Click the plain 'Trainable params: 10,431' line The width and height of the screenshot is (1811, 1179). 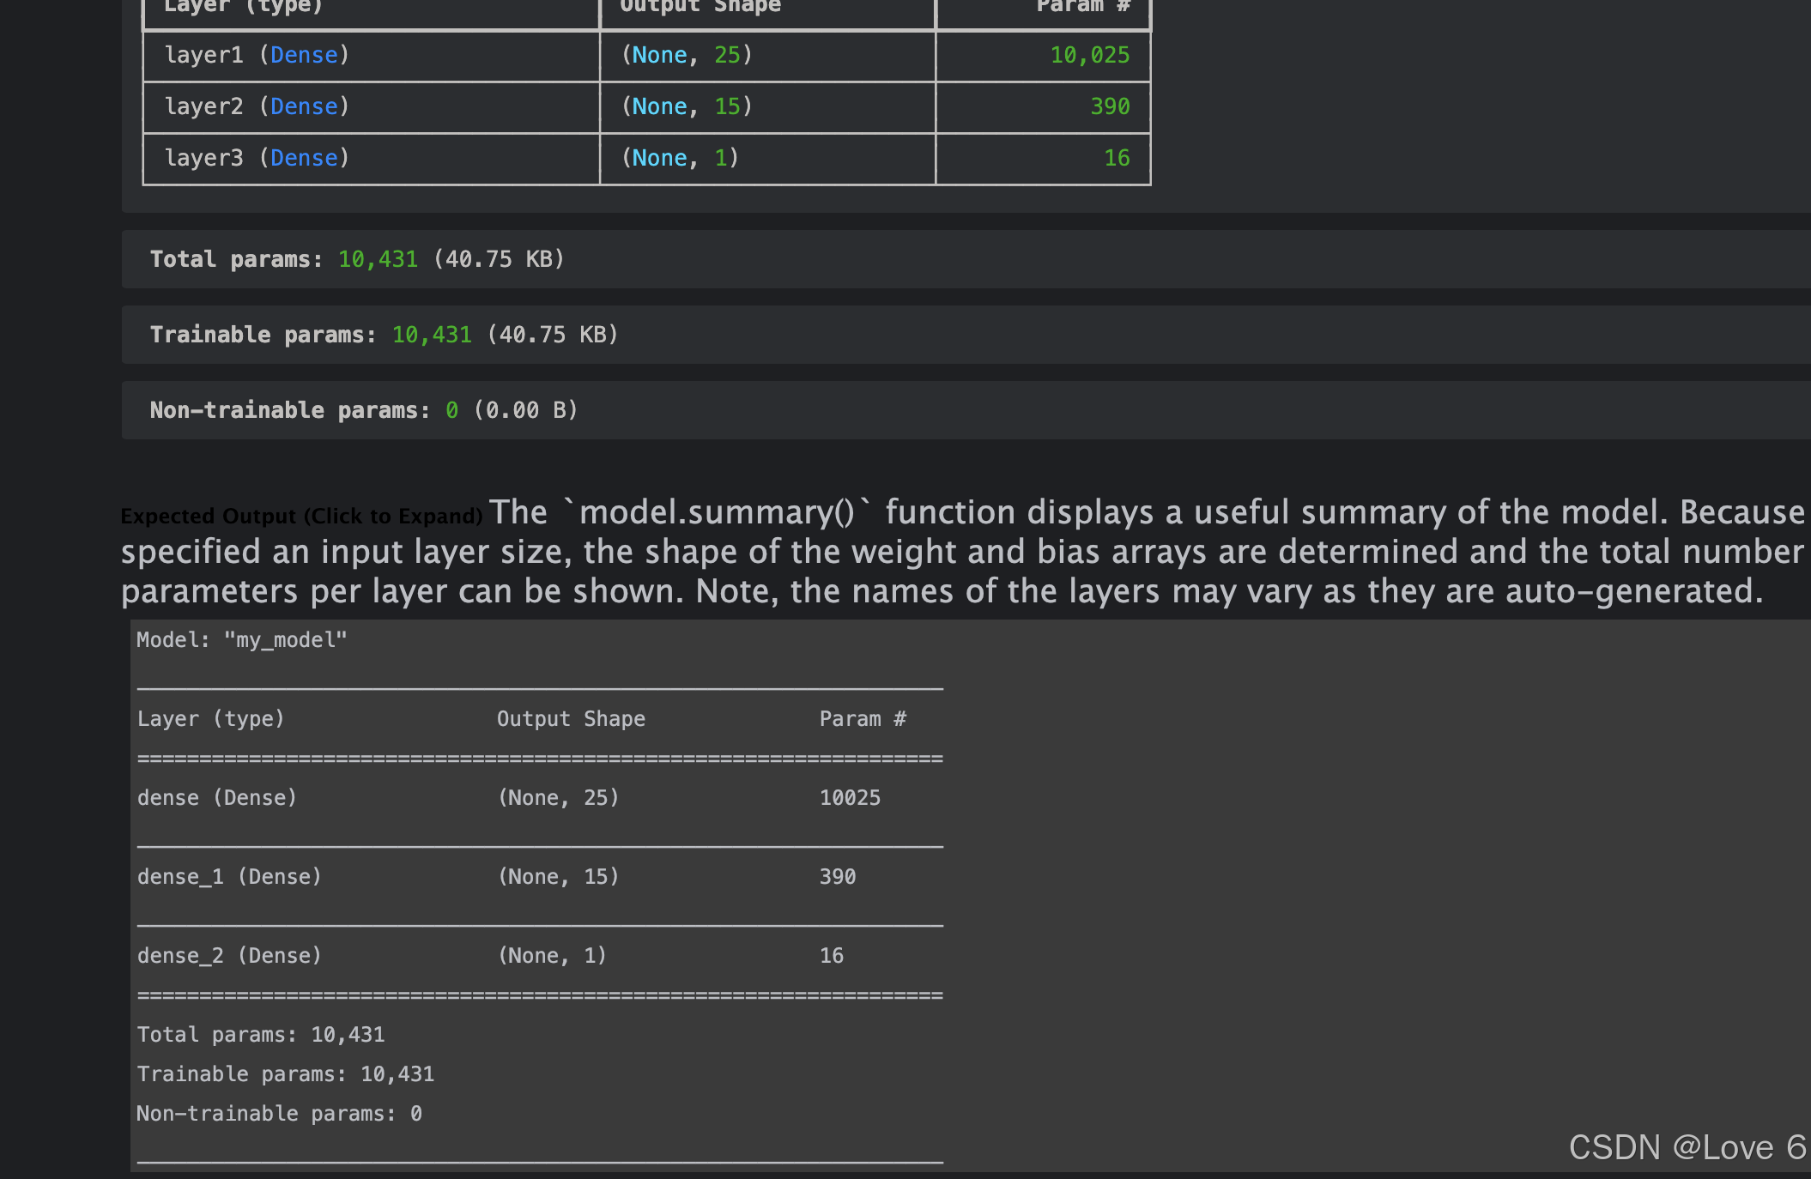[x=286, y=1074]
